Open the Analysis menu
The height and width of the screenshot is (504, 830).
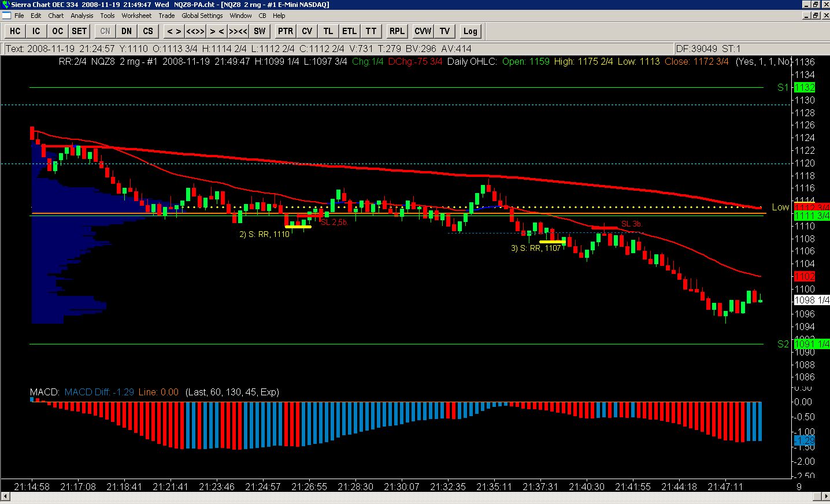point(82,16)
